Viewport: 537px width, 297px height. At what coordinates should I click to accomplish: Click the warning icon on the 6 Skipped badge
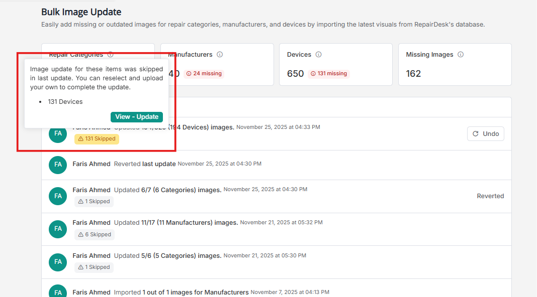(81, 234)
